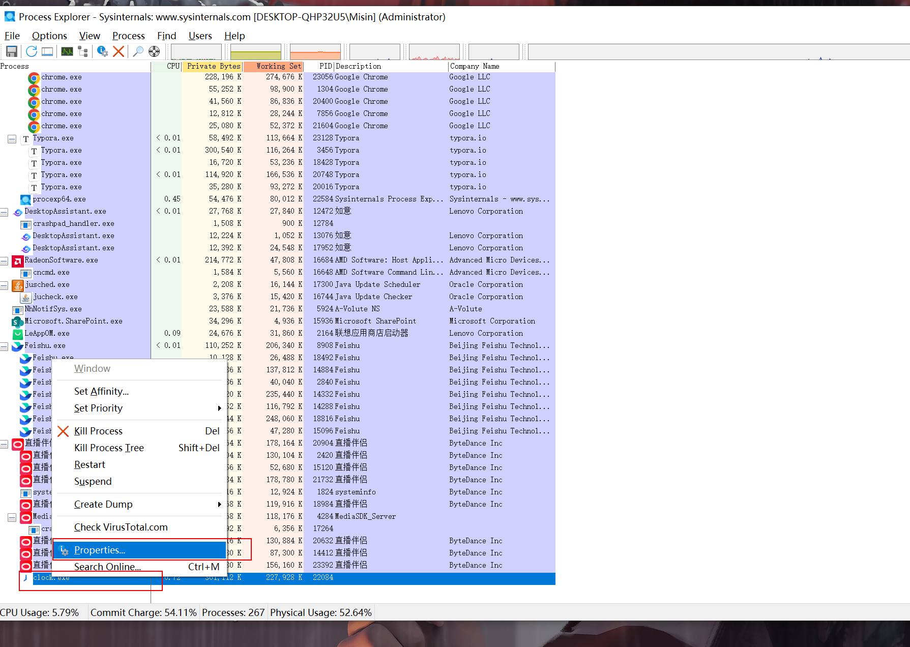Collapse the MediaSDK_Server process tree
The image size is (910, 647).
click(12, 517)
